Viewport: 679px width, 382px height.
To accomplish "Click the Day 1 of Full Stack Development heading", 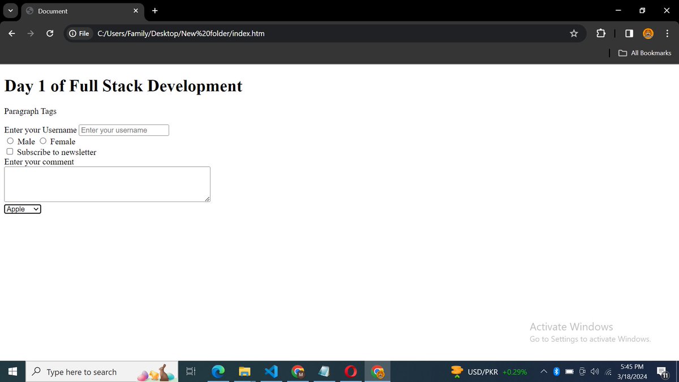I will coord(123,86).
